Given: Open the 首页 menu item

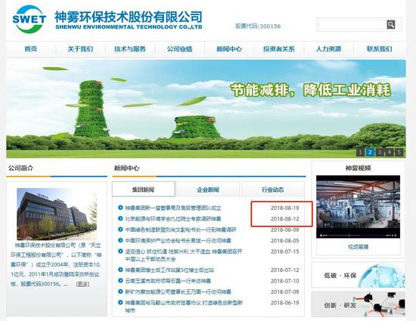Looking at the screenshot, I should pos(31,49).
